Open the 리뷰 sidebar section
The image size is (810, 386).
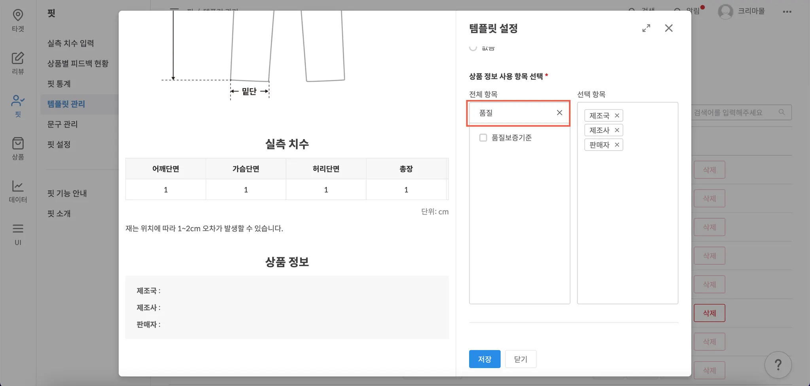point(18,63)
